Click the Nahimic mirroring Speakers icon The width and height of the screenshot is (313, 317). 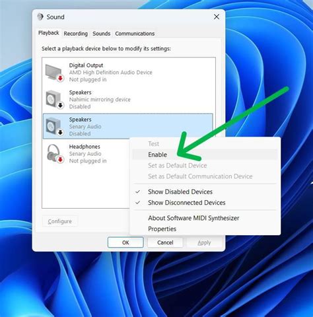pyautogui.click(x=54, y=100)
